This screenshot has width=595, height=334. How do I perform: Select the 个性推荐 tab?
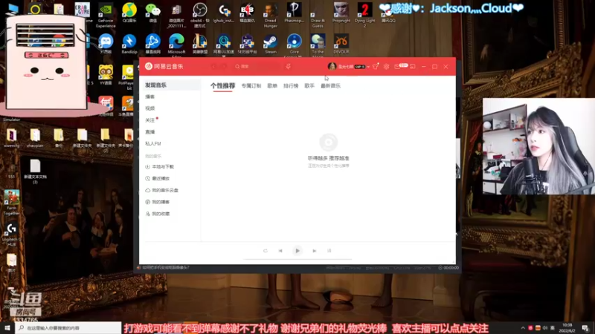click(222, 86)
